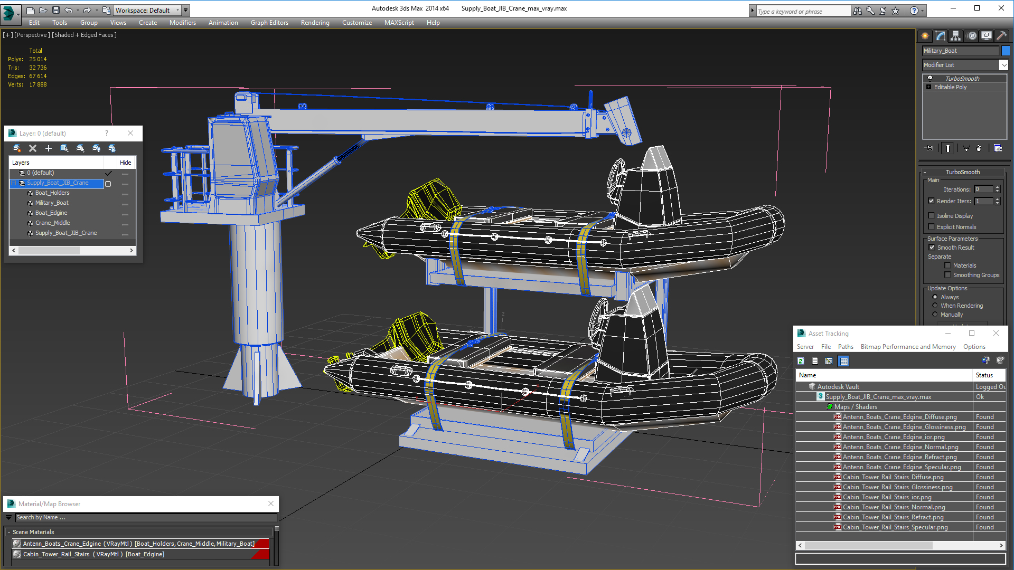Open the Display command panel tab
Screen dimensions: 1014x570
tap(987, 36)
